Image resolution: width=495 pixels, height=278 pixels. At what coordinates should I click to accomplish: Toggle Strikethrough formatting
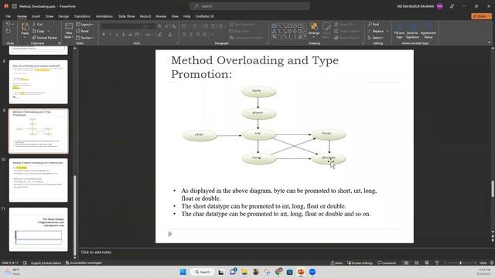click(x=130, y=35)
